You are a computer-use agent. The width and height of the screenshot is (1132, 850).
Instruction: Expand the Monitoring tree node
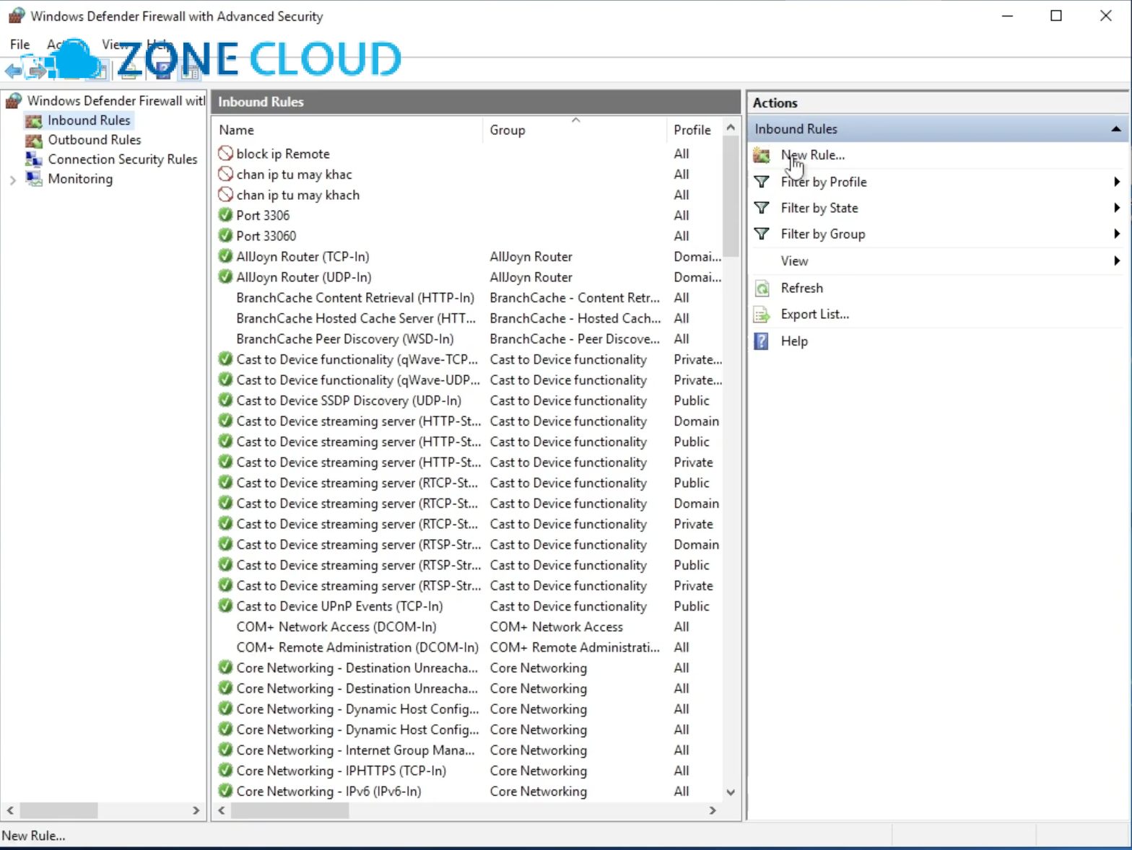click(x=12, y=180)
